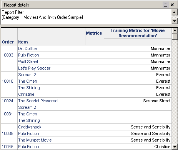The height and width of the screenshot is (150, 178).
Task: Select Pulp Fiction in order 10045
Action: click(61, 147)
